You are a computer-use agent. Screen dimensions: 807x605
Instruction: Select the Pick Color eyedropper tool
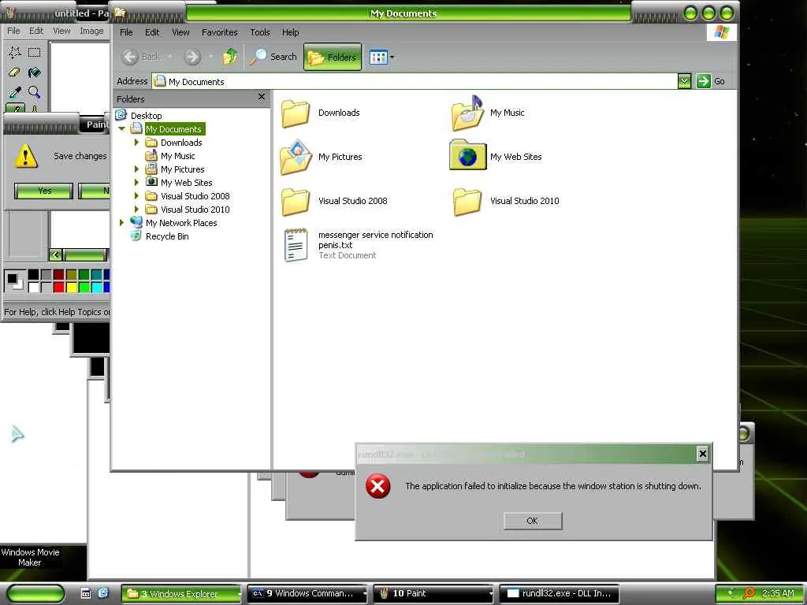click(14, 92)
